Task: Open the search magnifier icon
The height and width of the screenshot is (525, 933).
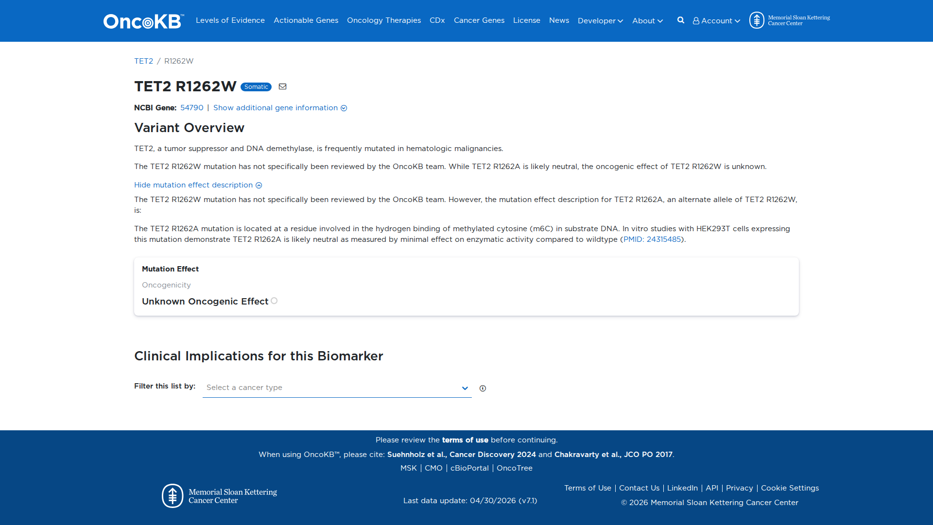Action: click(x=681, y=20)
